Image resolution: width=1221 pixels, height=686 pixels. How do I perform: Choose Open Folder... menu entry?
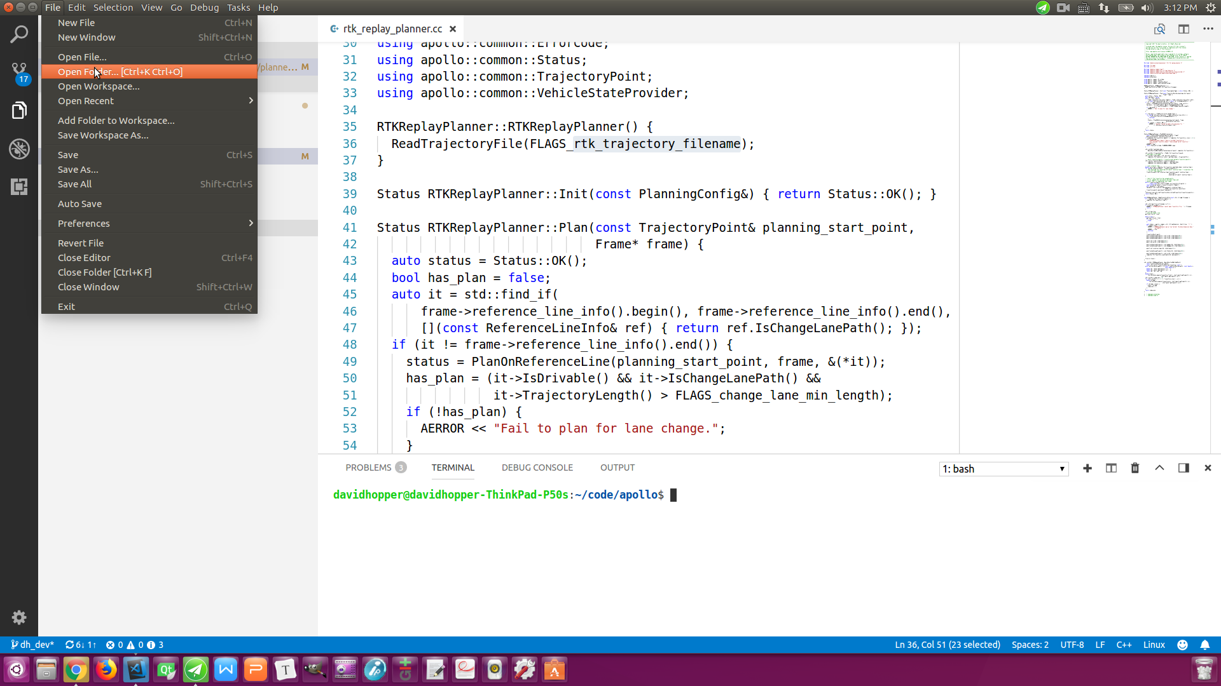(x=149, y=72)
